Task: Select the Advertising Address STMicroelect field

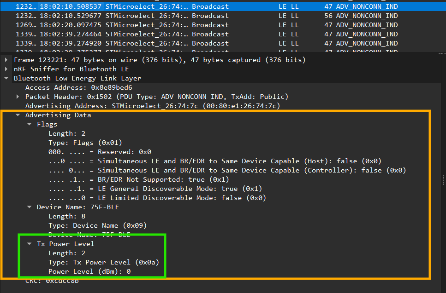Action: [152, 106]
